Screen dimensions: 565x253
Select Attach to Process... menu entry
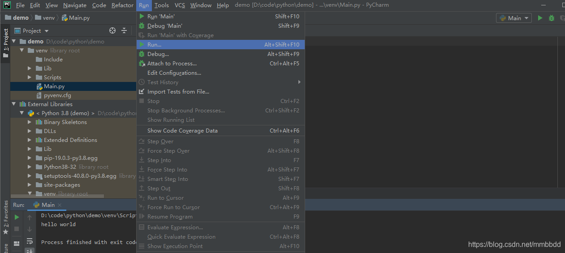click(x=220, y=63)
